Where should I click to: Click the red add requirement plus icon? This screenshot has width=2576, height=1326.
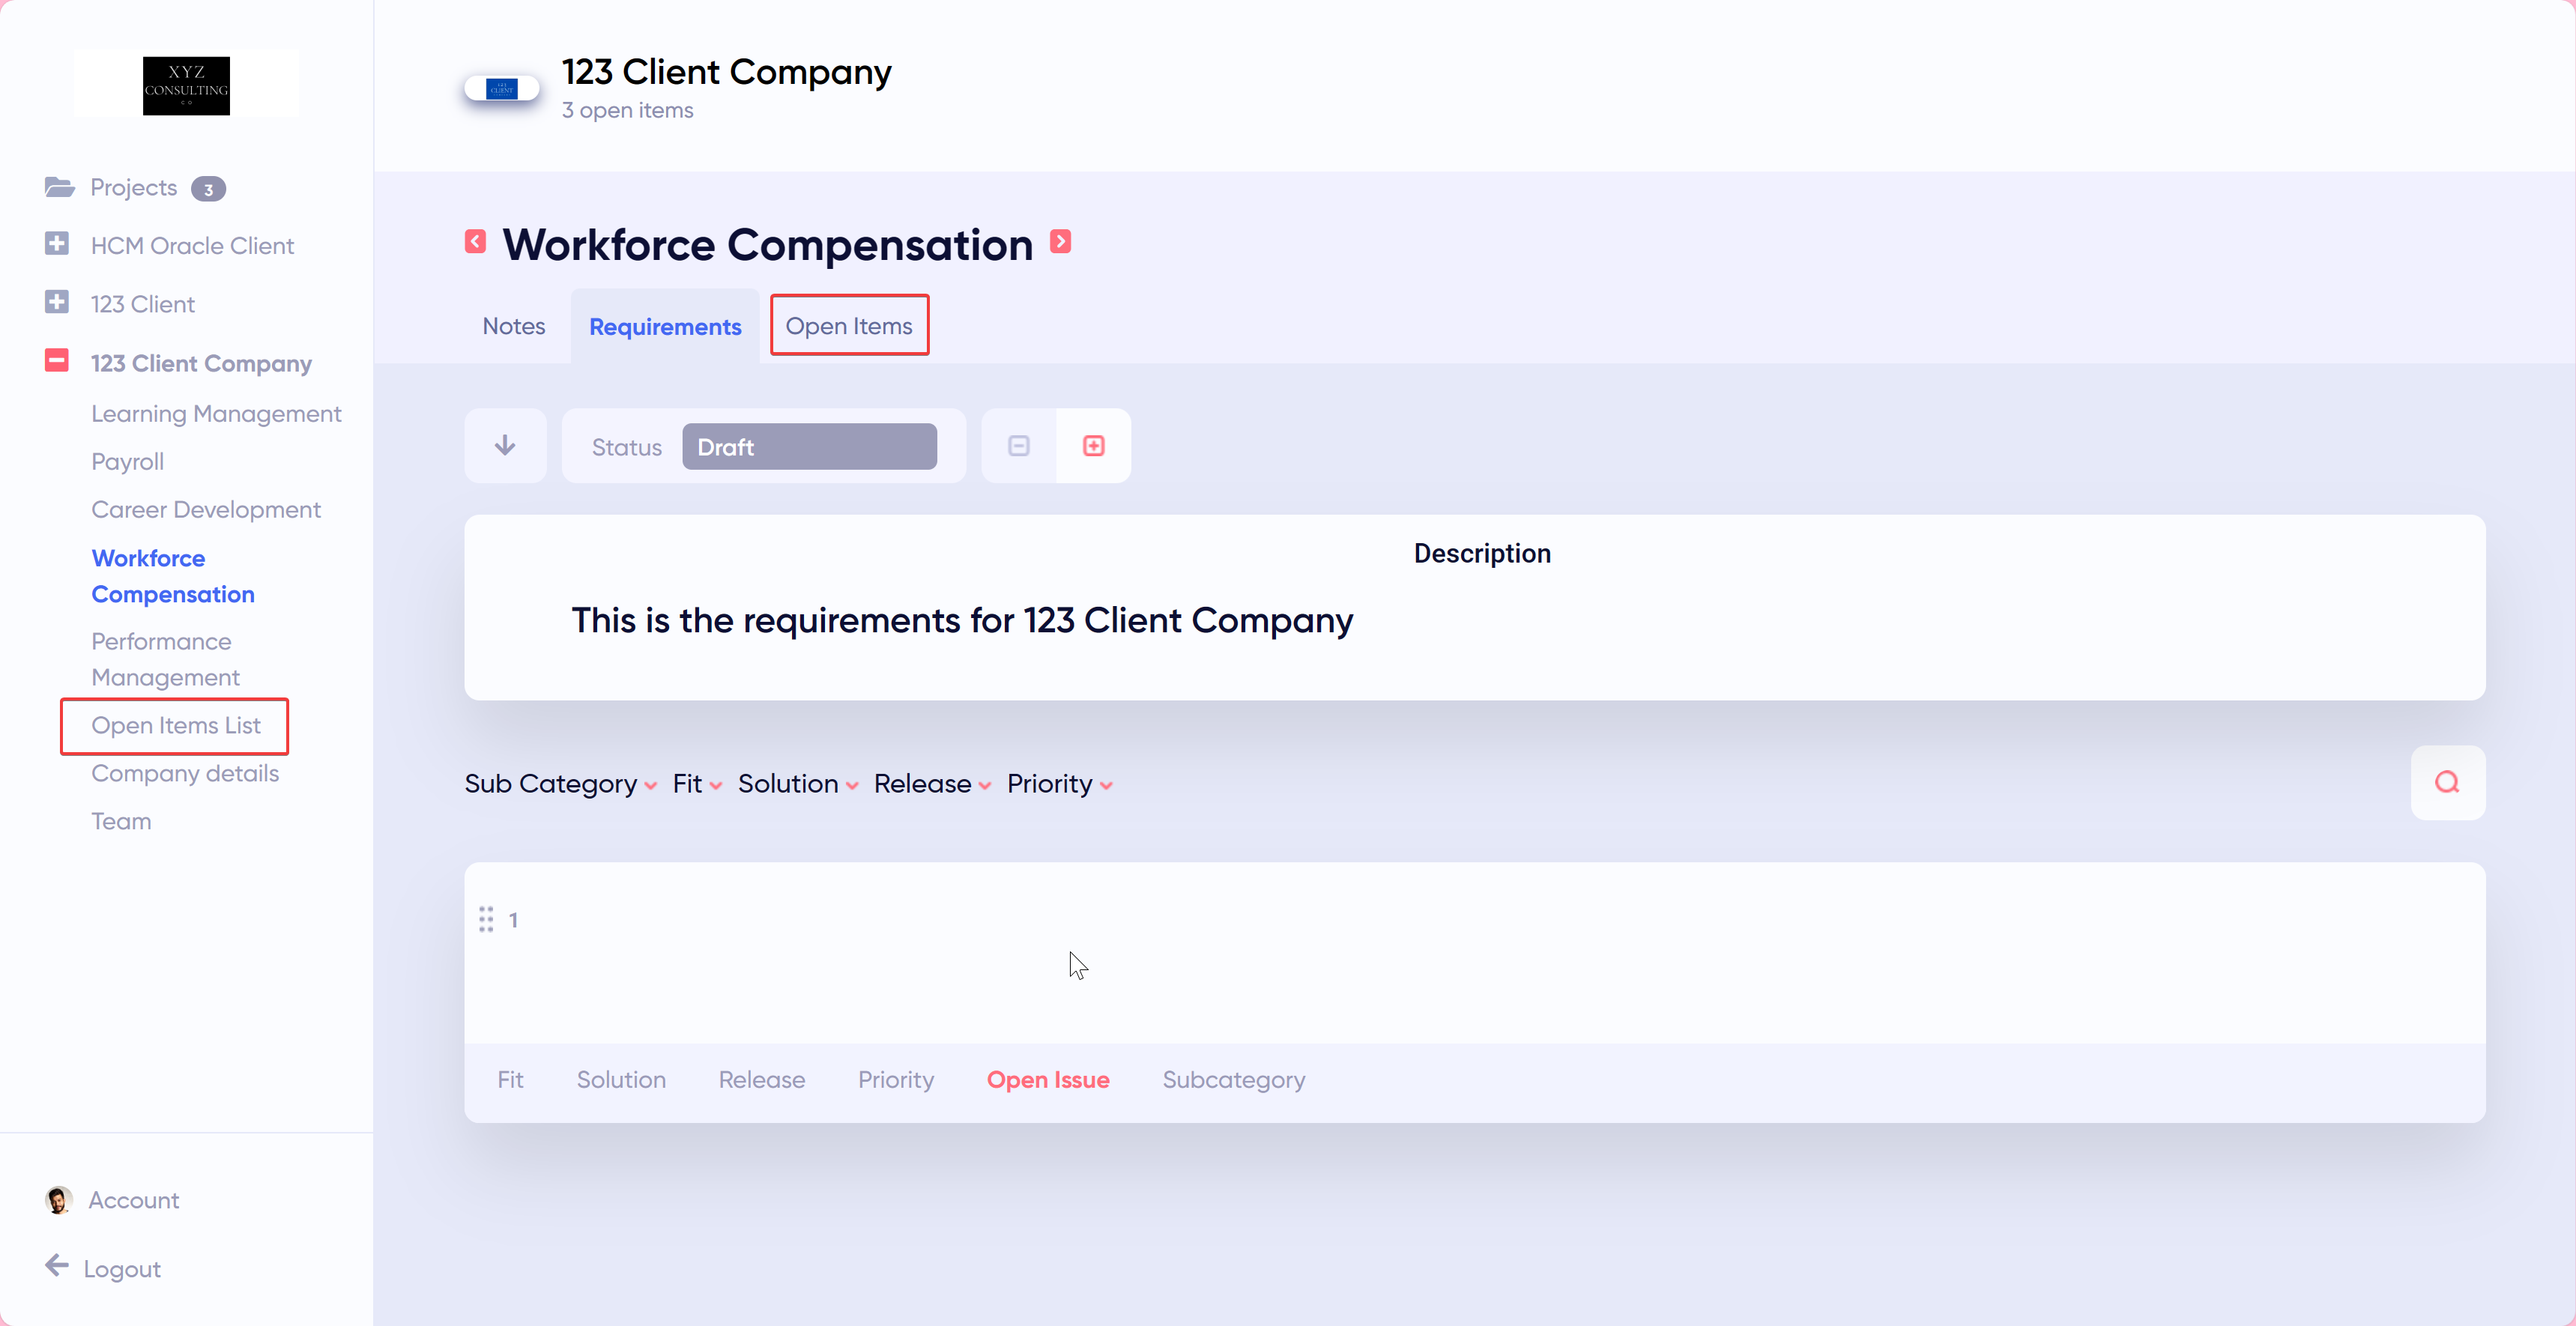pos(1093,446)
